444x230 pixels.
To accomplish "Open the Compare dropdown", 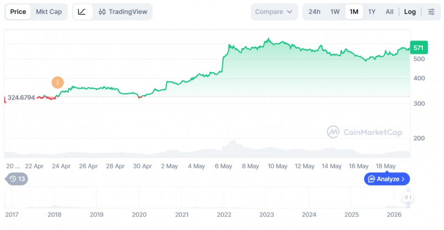I will 274,12.
